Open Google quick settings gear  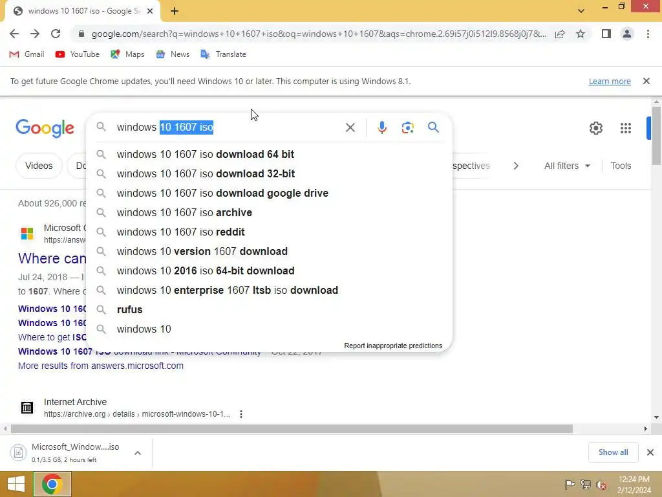pyautogui.click(x=595, y=128)
